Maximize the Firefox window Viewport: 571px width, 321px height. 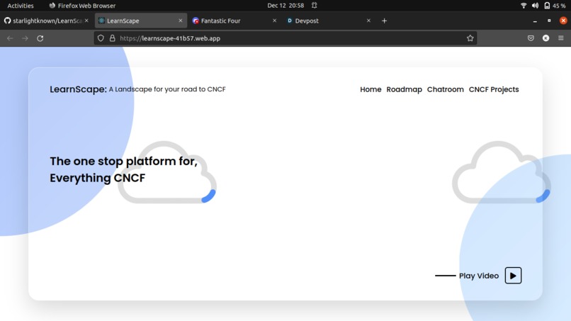pos(549,21)
